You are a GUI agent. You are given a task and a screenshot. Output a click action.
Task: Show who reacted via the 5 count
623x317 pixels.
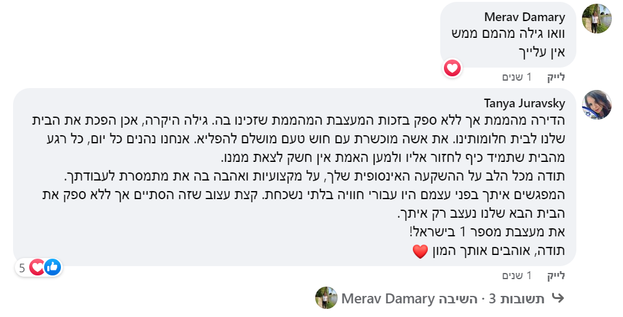click(x=22, y=268)
